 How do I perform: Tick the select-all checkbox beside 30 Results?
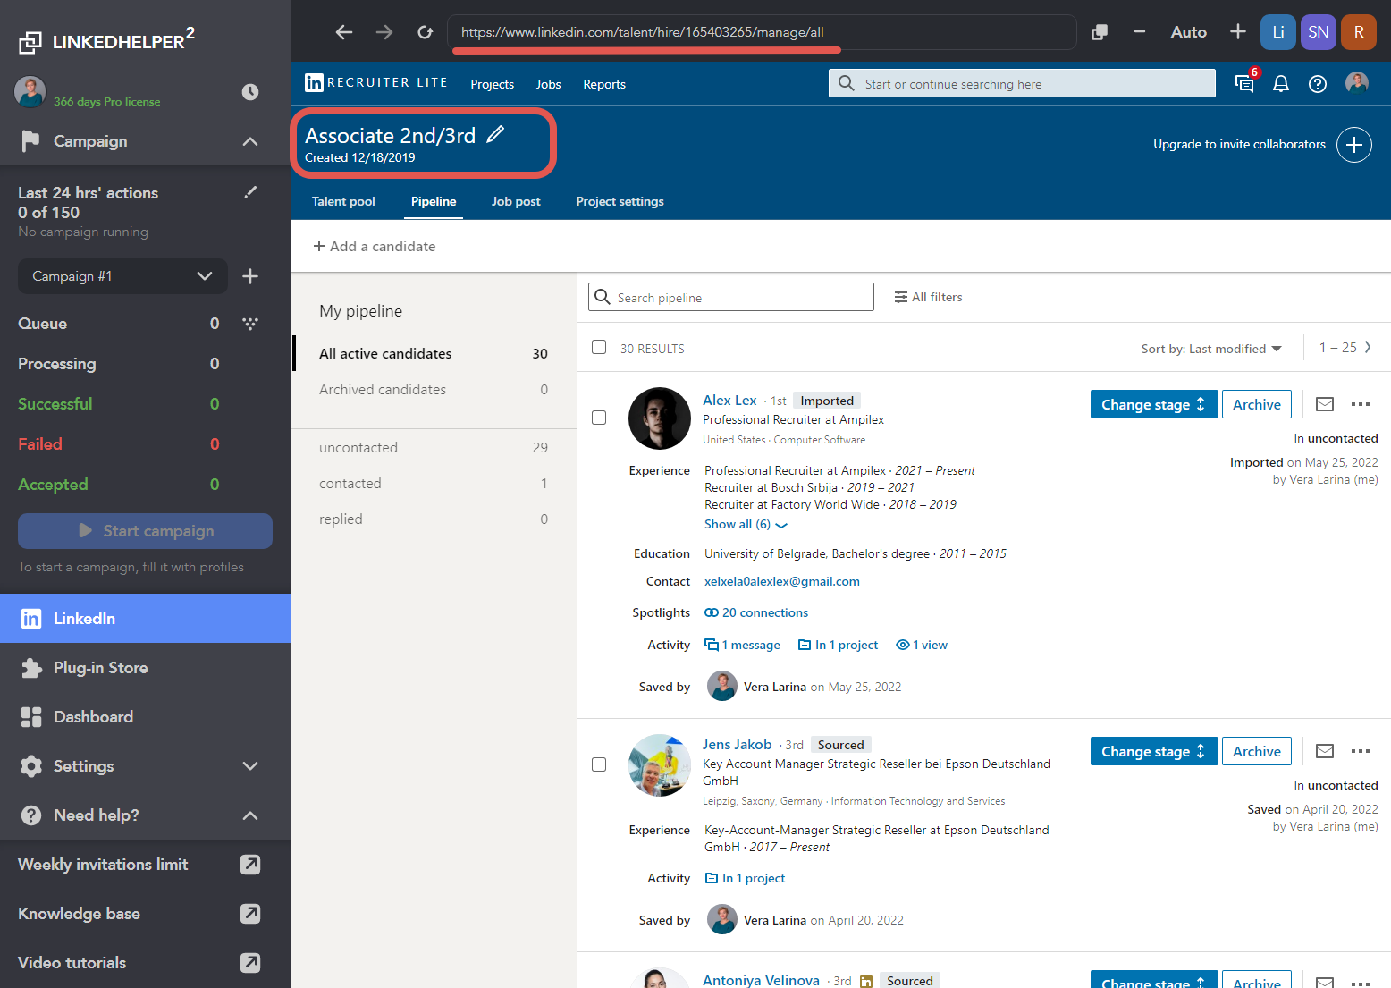599,347
